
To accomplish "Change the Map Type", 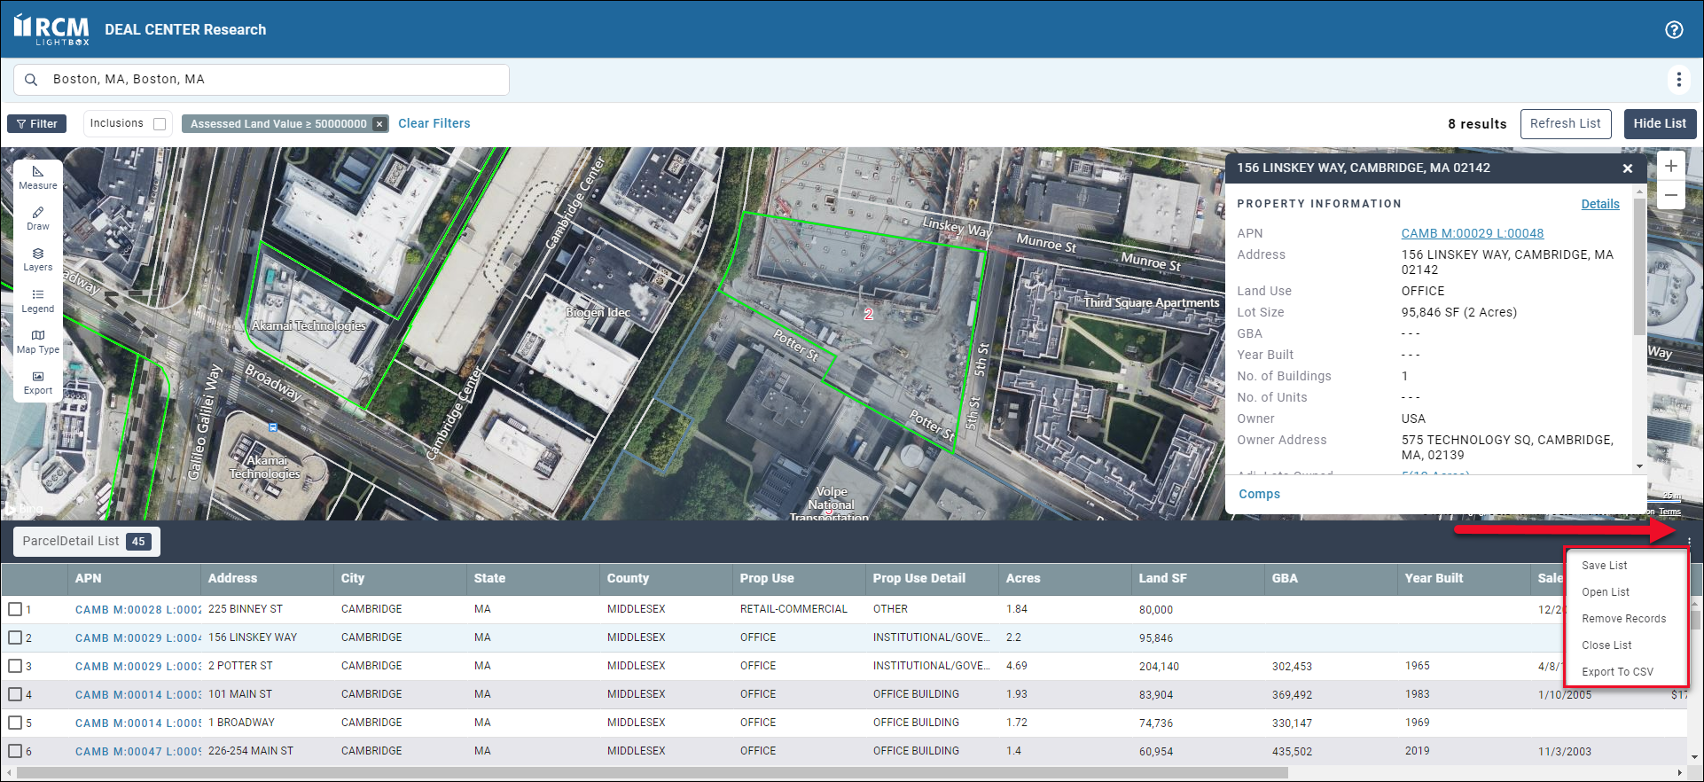I will [x=38, y=341].
